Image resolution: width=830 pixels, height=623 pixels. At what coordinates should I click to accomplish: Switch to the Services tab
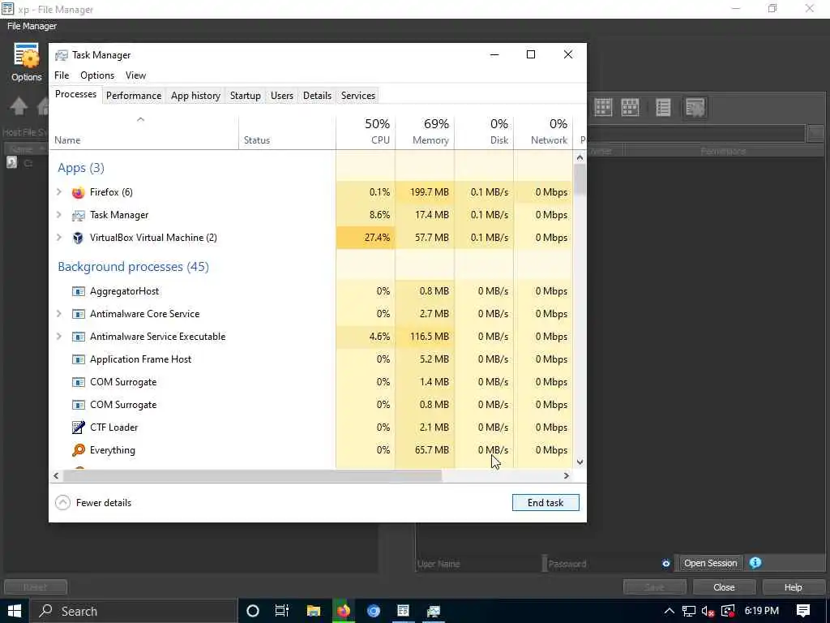click(x=357, y=96)
